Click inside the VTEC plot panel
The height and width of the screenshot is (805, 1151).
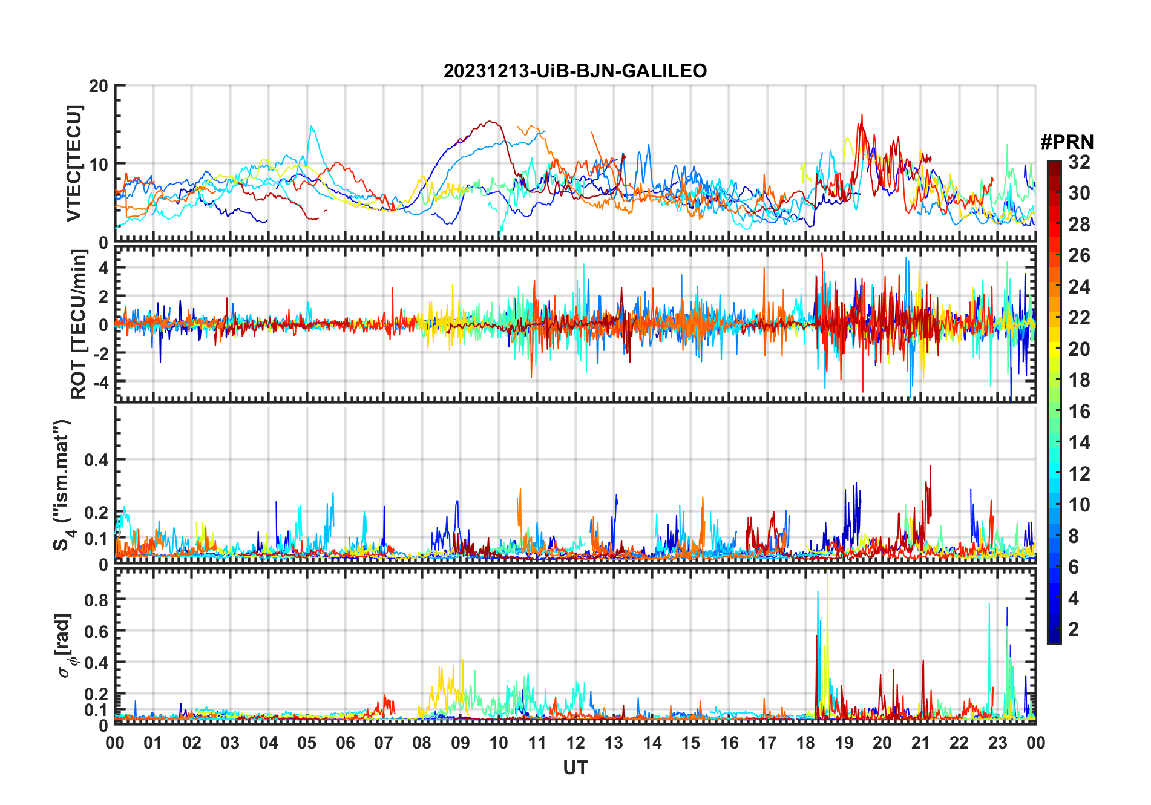(575, 163)
